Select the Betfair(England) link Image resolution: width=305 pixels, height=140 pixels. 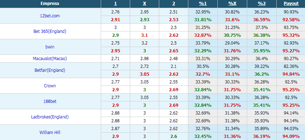(x=50, y=70)
